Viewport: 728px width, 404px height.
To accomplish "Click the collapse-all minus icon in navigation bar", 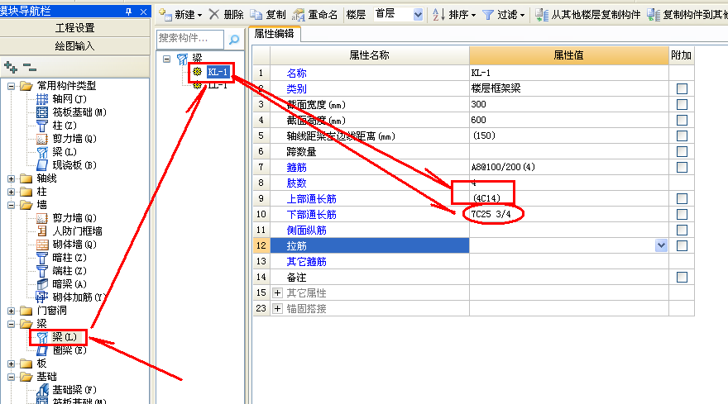I will click(x=30, y=69).
